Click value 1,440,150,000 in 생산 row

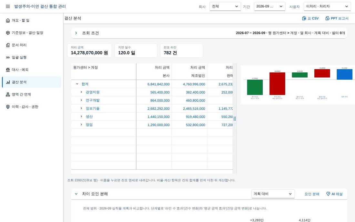tap(158, 117)
